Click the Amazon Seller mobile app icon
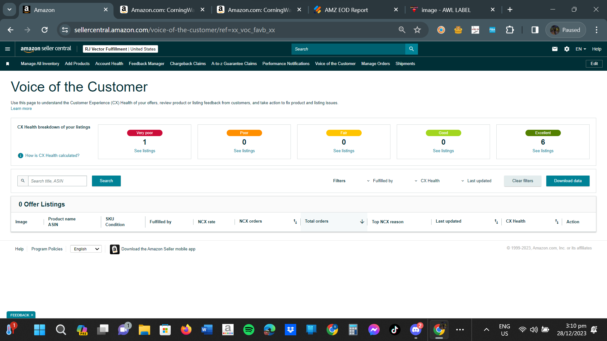The image size is (607, 341). pyautogui.click(x=115, y=249)
